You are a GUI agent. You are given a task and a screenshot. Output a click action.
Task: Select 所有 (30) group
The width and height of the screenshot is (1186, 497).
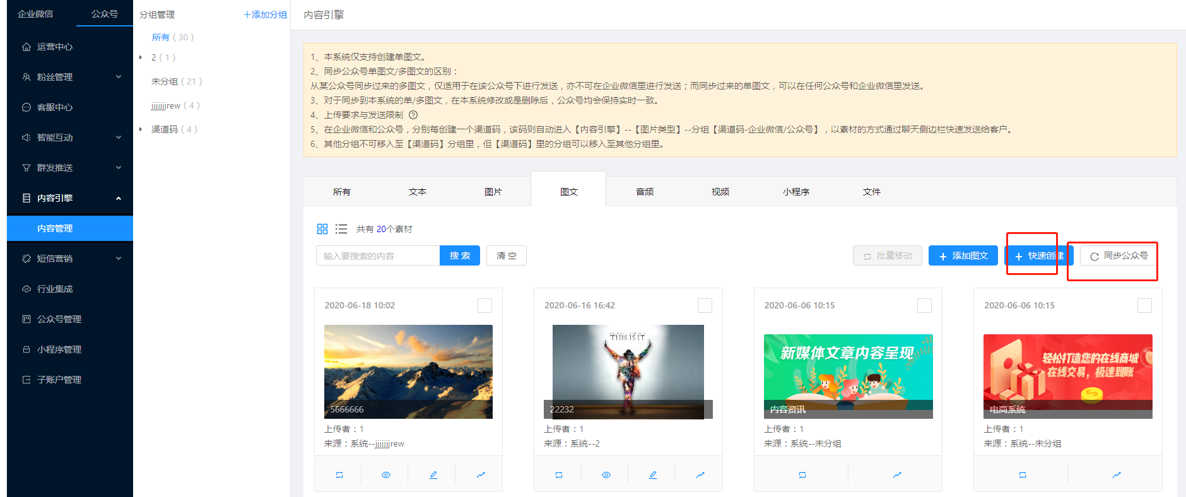[173, 37]
